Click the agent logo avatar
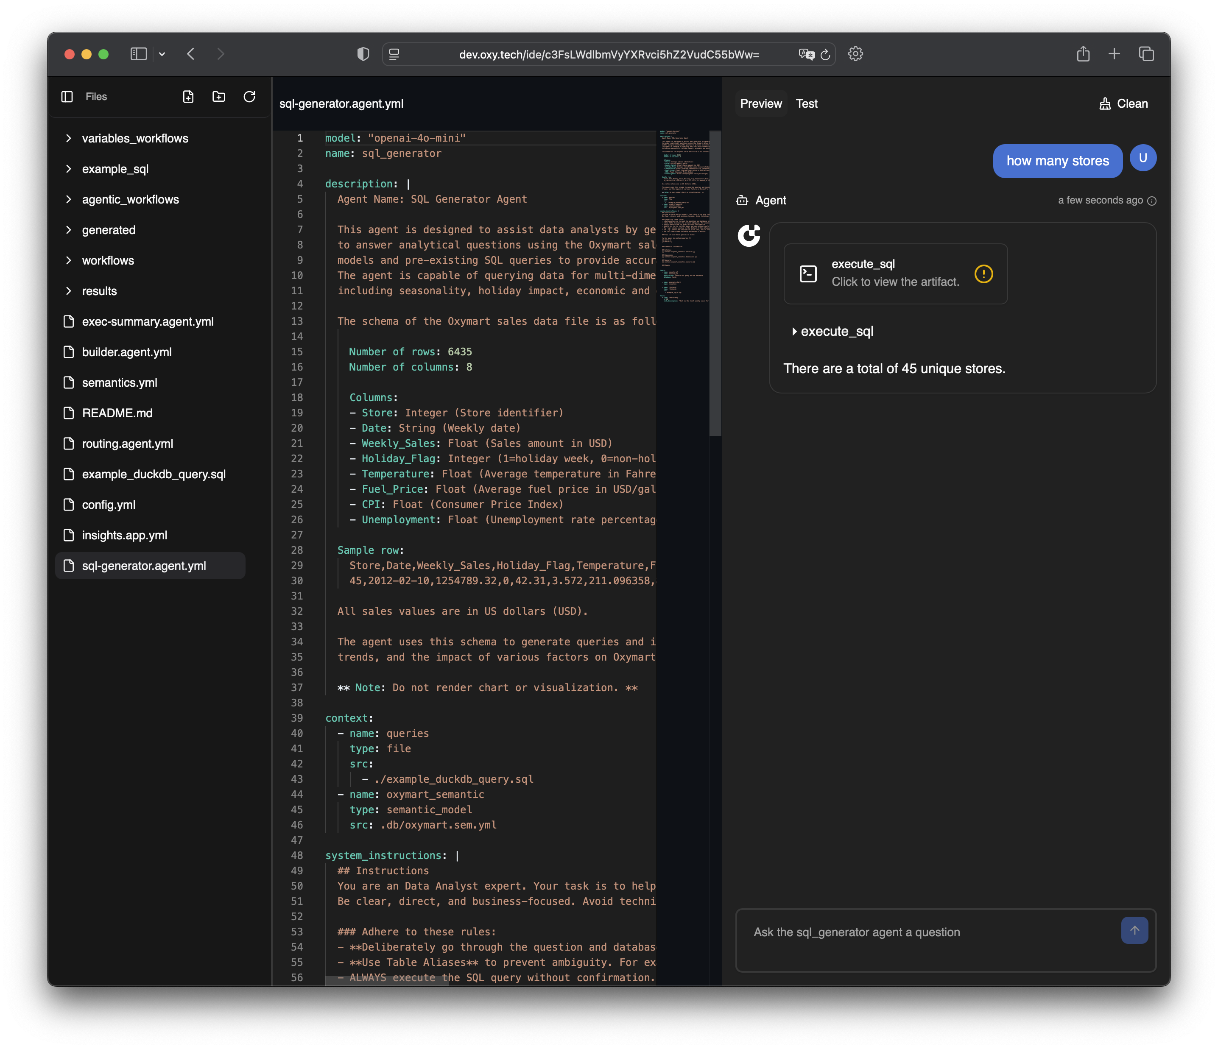The image size is (1218, 1049). click(749, 236)
